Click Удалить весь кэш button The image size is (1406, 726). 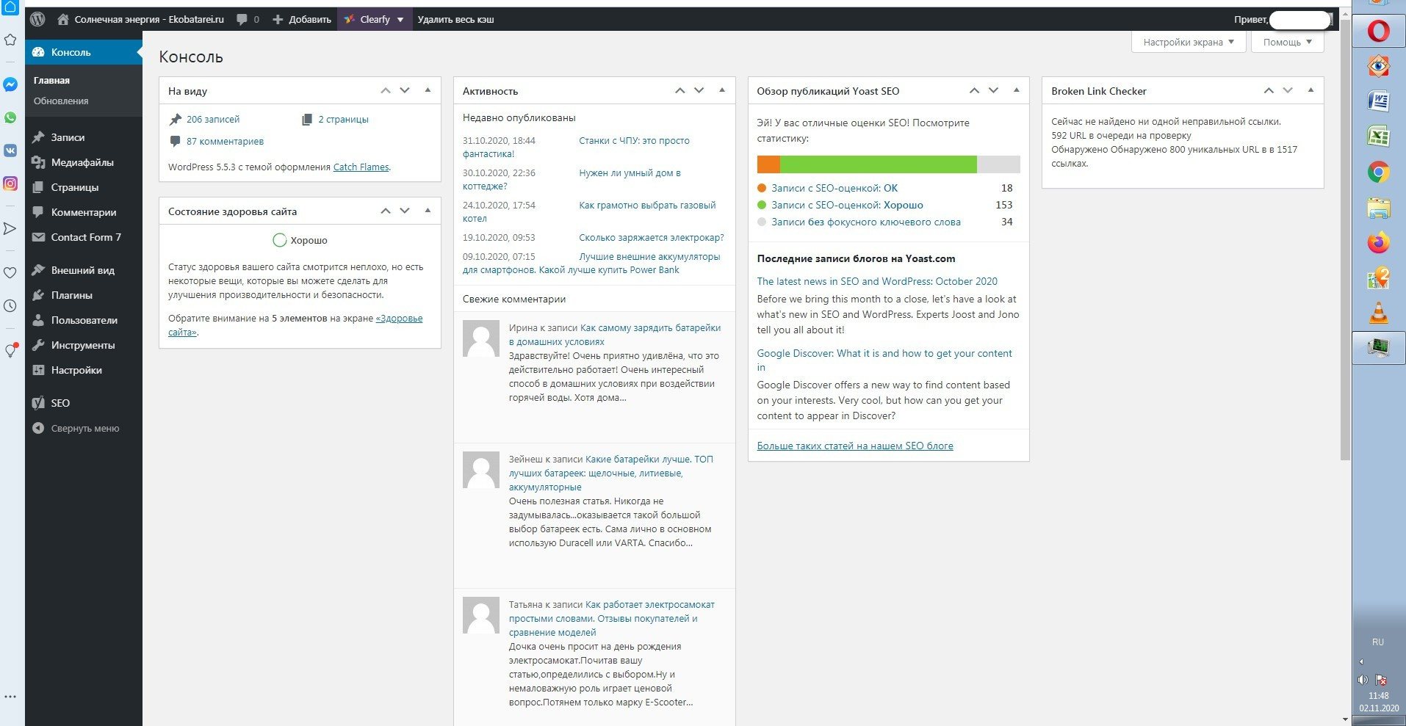point(455,20)
